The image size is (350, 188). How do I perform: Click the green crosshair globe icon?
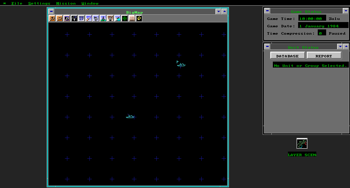click(x=124, y=19)
